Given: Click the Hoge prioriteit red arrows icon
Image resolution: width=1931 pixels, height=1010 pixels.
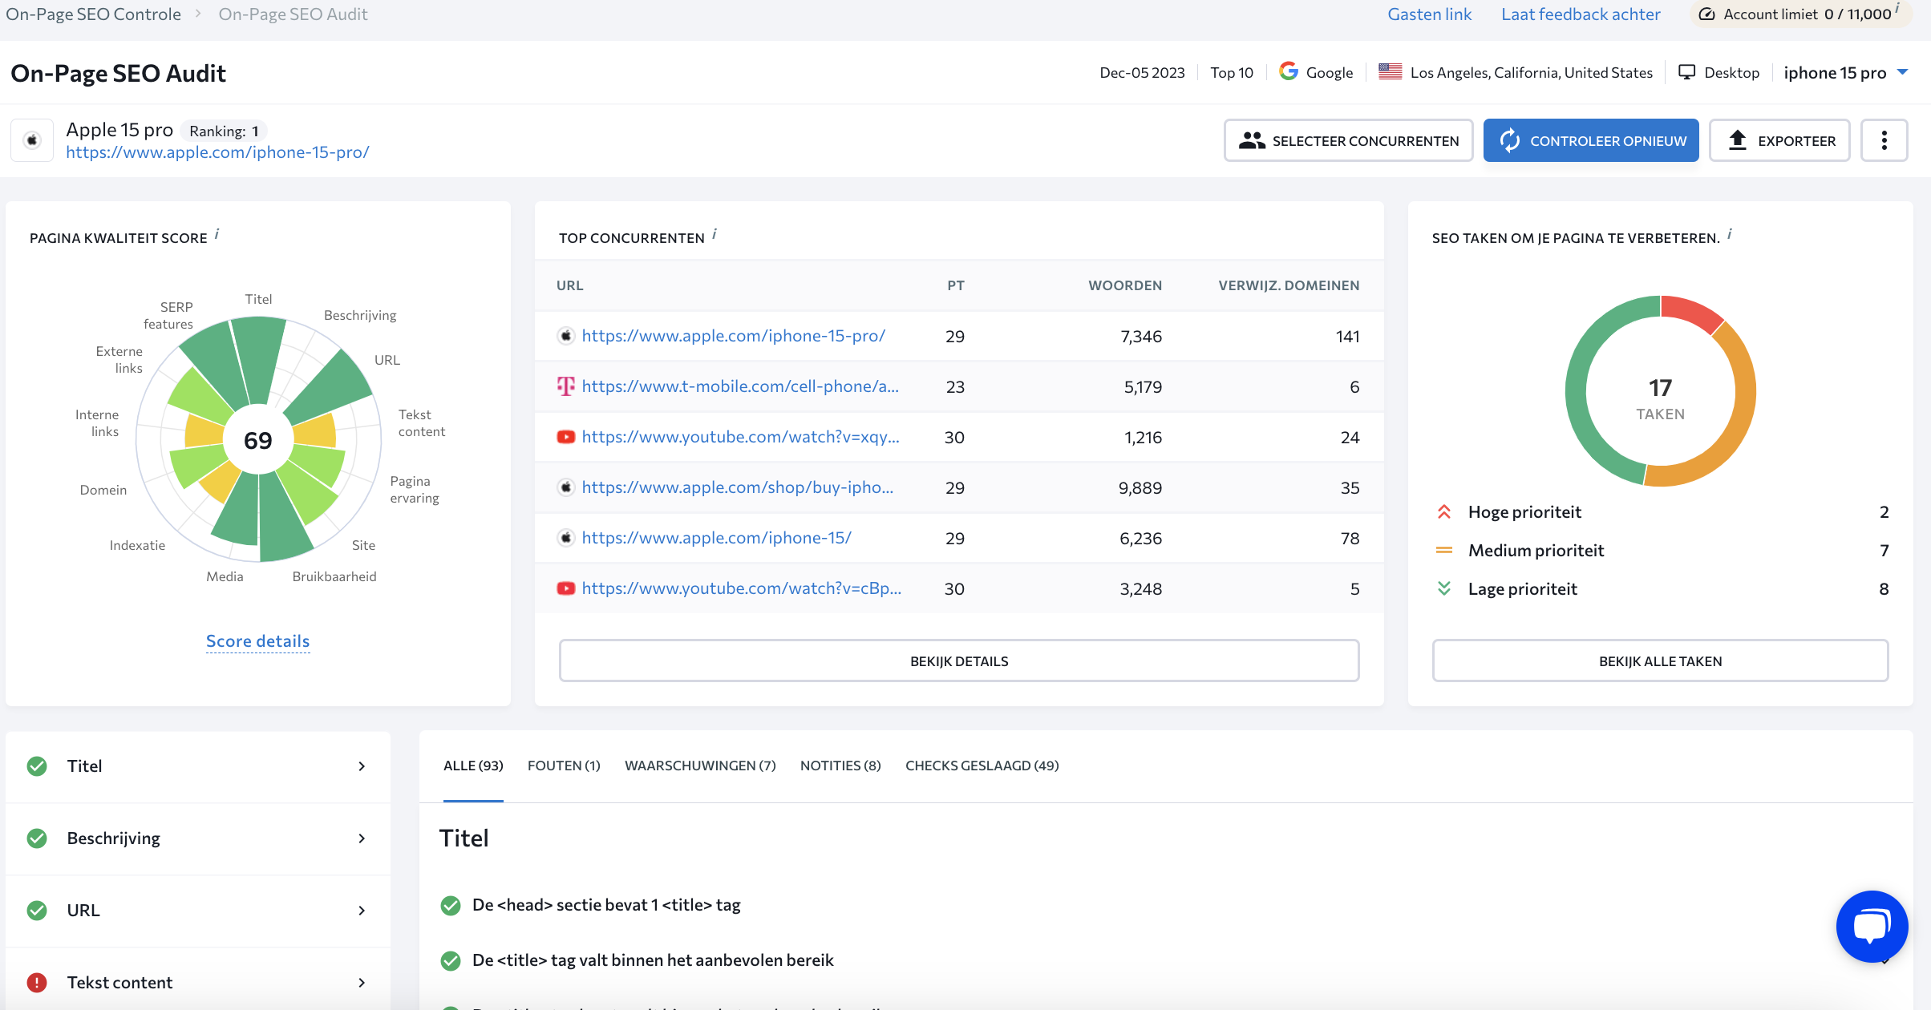Looking at the screenshot, I should tap(1444, 511).
